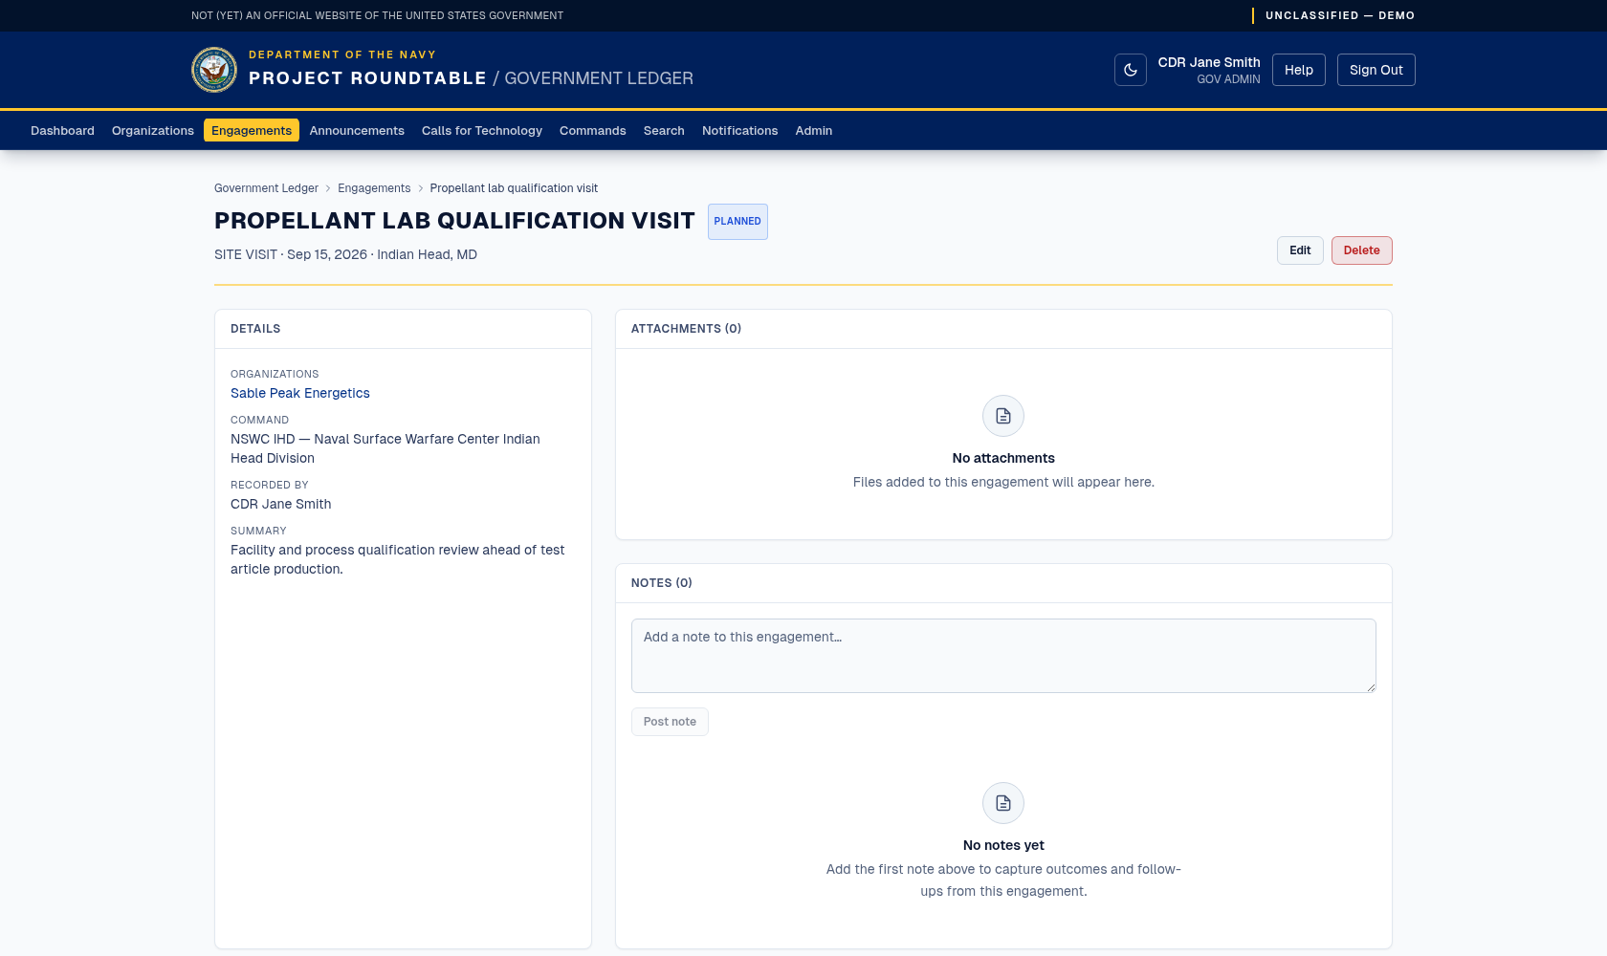The image size is (1607, 956).
Task: Click the No notes yet document icon
Action: (x=1003, y=803)
